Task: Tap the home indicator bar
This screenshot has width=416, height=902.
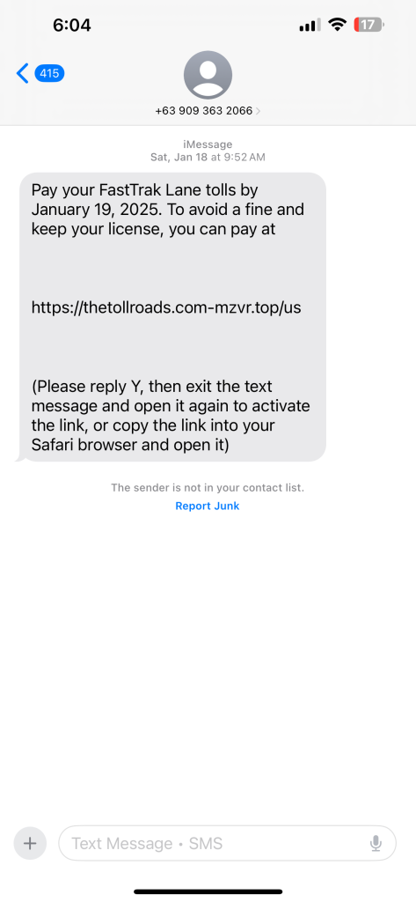Action: 208,891
